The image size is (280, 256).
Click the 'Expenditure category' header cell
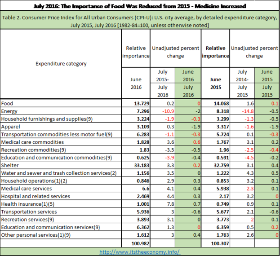[61, 64]
